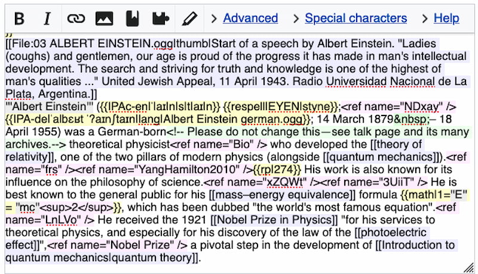Screen dimensions: 478x274
Task: Click the [[mass–energy equivalence]] wikilink text
Action: 282,194
